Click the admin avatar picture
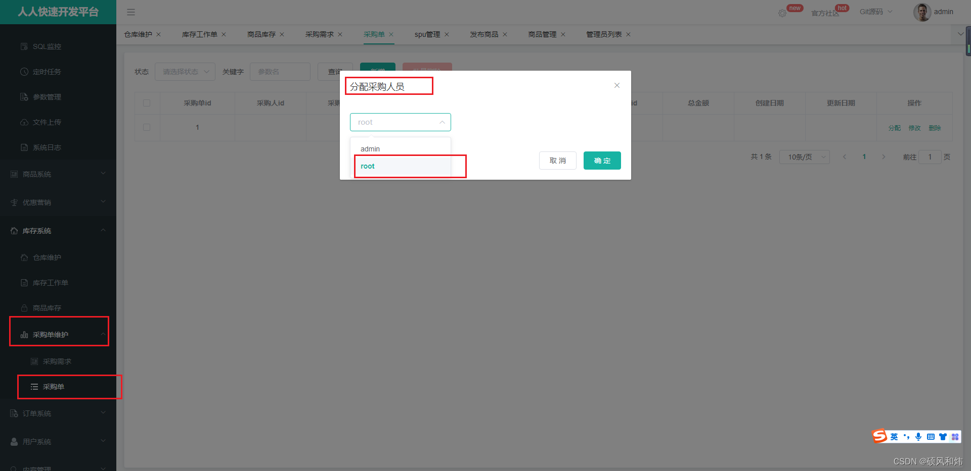Image resolution: width=971 pixels, height=471 pixels. [922, 12]
